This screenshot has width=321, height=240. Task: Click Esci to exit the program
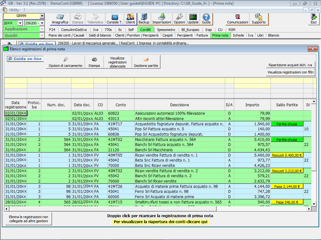(x=313, y=19)
